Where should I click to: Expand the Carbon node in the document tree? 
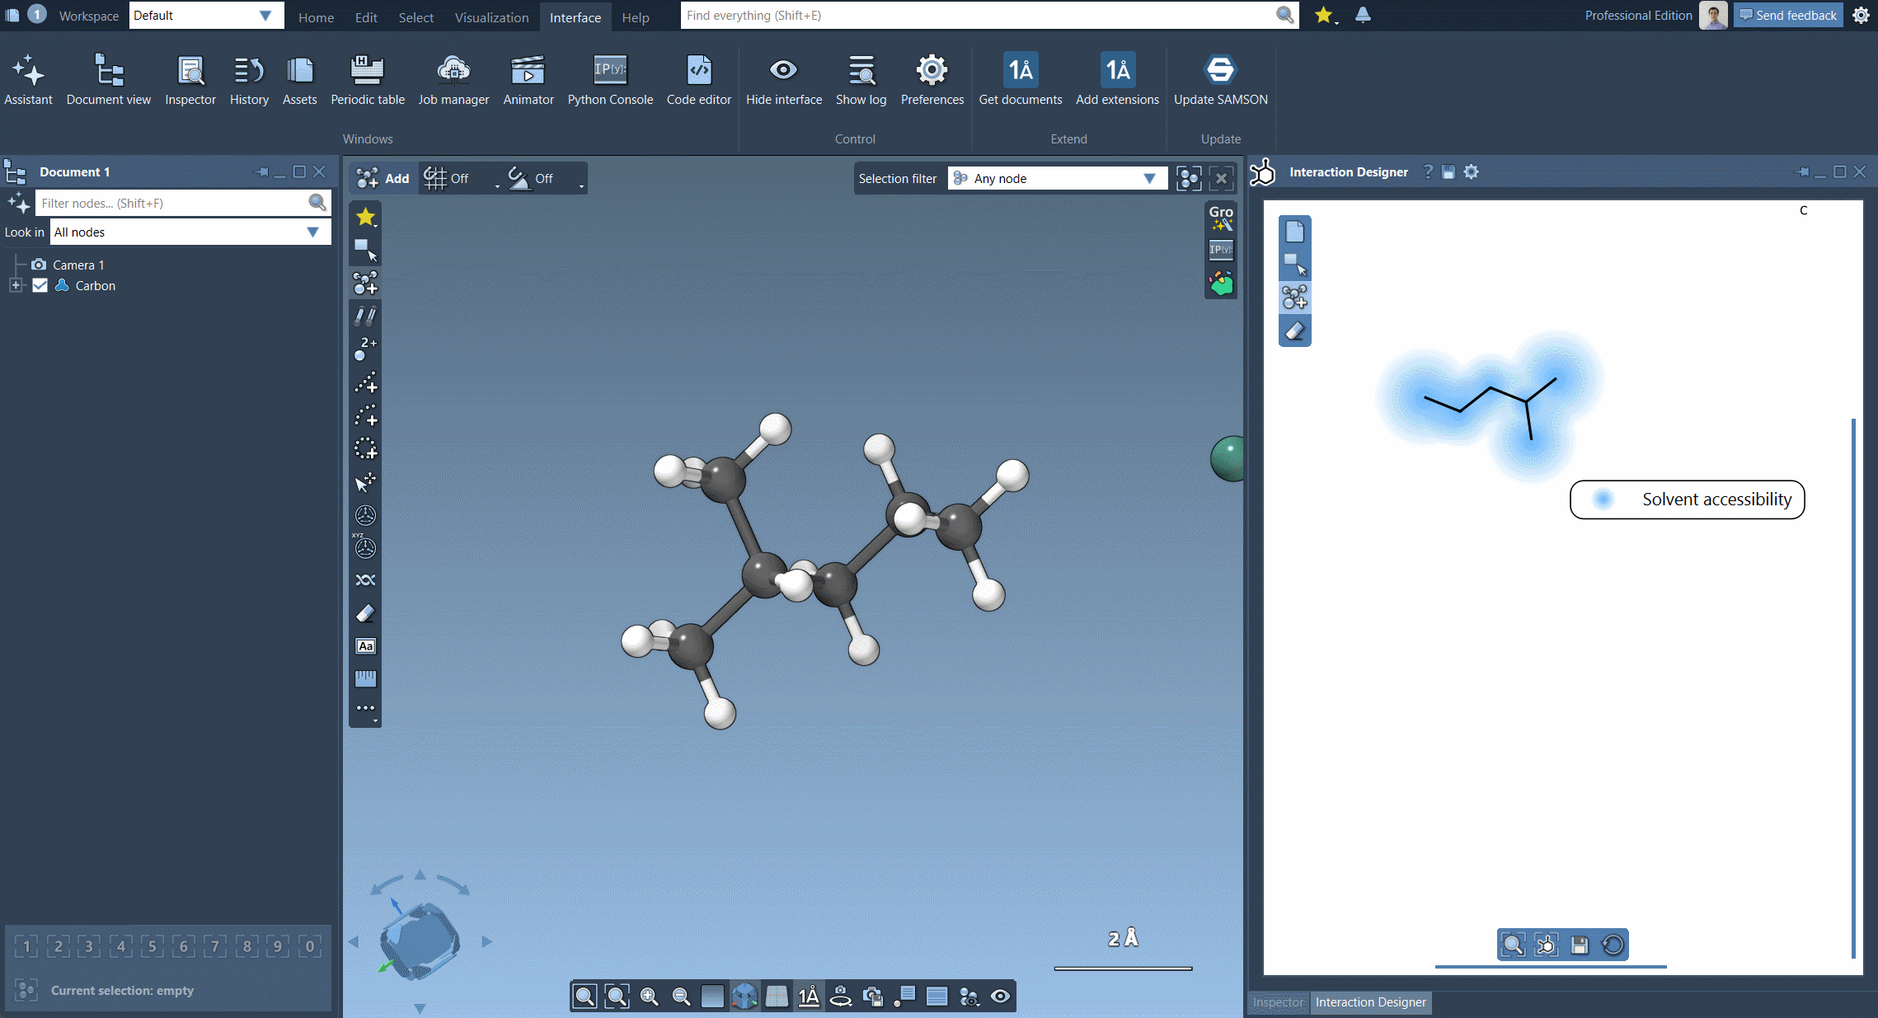coord(16,285)
